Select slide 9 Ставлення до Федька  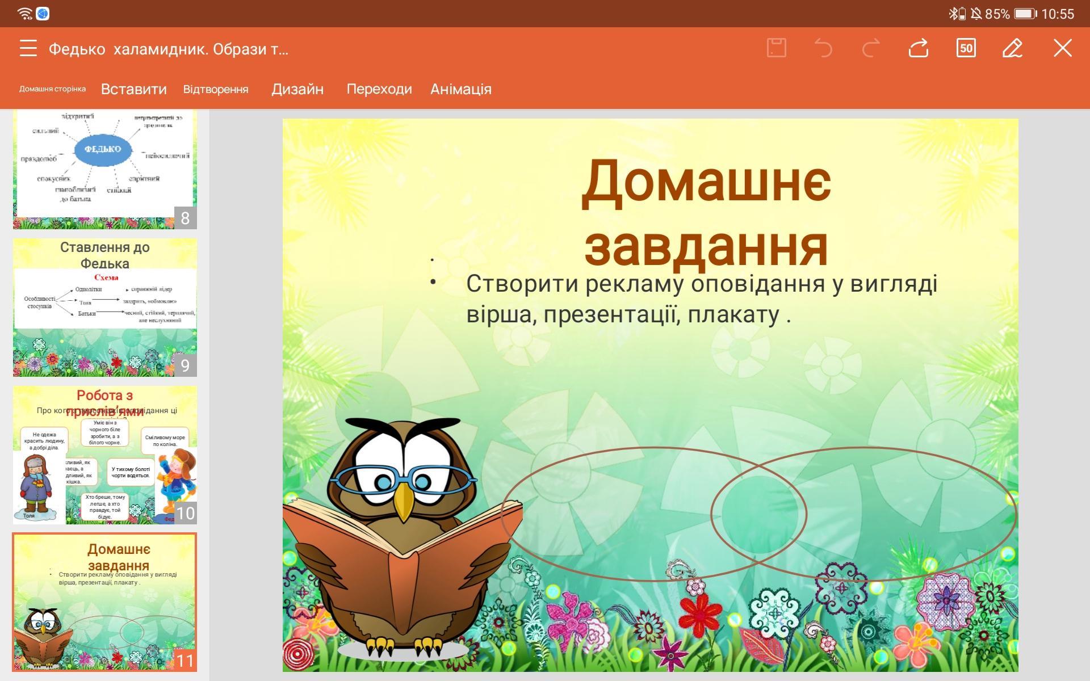pos(105,307)
